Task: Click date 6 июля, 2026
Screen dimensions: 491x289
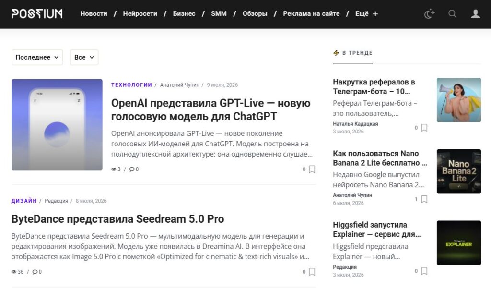Action: click(x=348, y=203)
